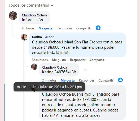Click 'Responder' under the phone number comment

pyautogui.click(x=86, y=80)
